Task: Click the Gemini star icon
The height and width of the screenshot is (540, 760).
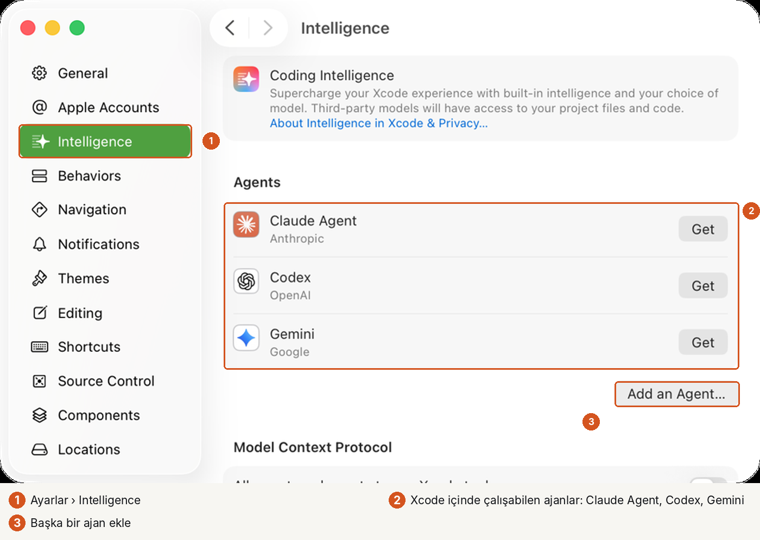Action: click(246, 338)
